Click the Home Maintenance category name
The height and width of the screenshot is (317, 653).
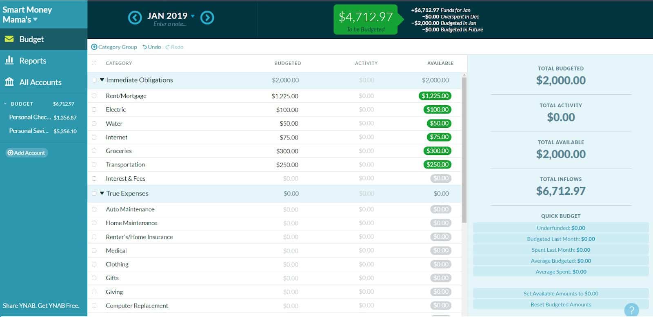pyautogui.click(x=131, y=223)
